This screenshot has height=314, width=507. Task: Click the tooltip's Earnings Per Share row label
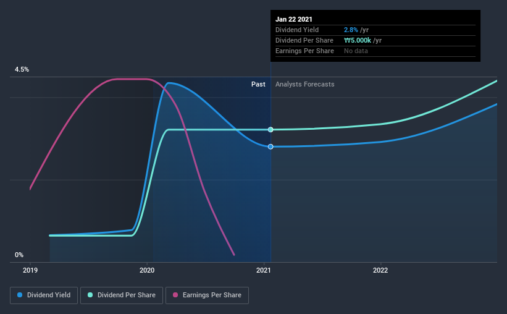pyautogui.click(x=304, y=51)
